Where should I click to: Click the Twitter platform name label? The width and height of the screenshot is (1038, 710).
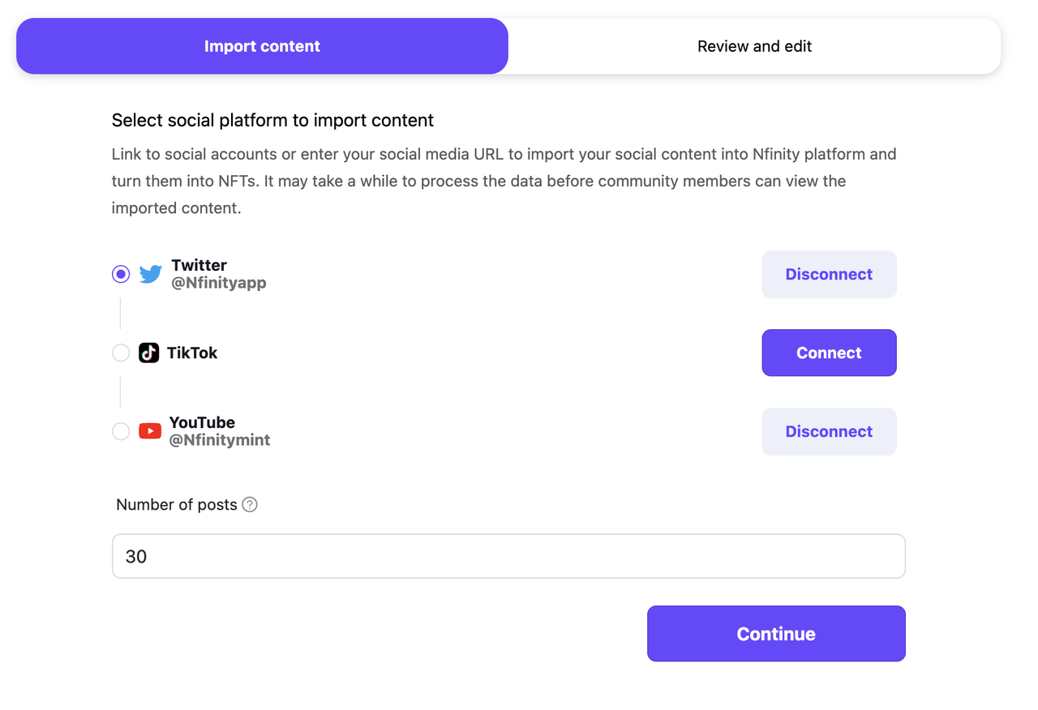click(199, 265)
